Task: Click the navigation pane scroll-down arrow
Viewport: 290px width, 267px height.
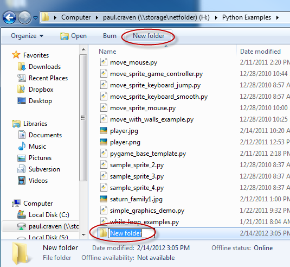Action: [x=83, y=234]
